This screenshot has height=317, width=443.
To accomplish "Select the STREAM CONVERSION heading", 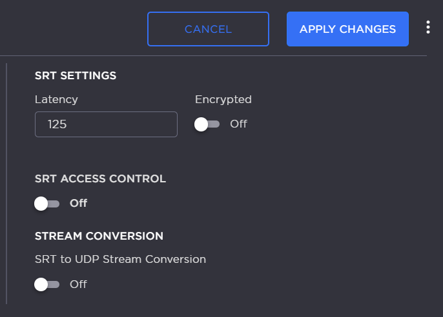I will [x=99, y=235].
